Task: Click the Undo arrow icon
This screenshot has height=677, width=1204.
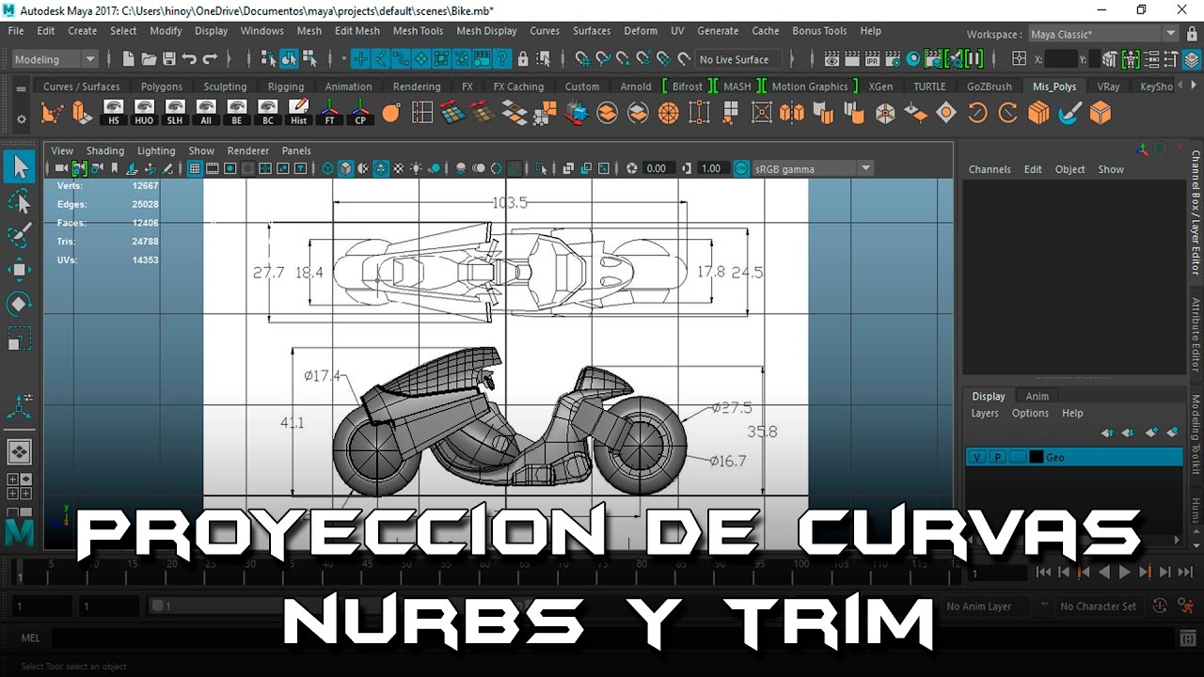Action: click(189, 59)
